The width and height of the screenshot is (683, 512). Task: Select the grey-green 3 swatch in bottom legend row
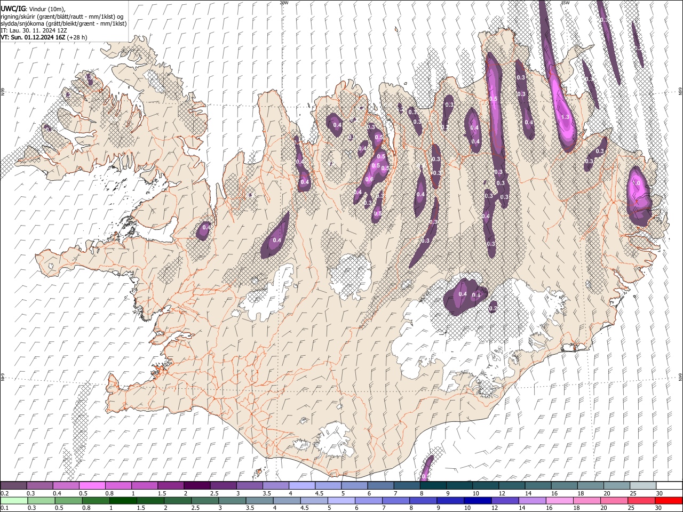(x=232, y=501)
